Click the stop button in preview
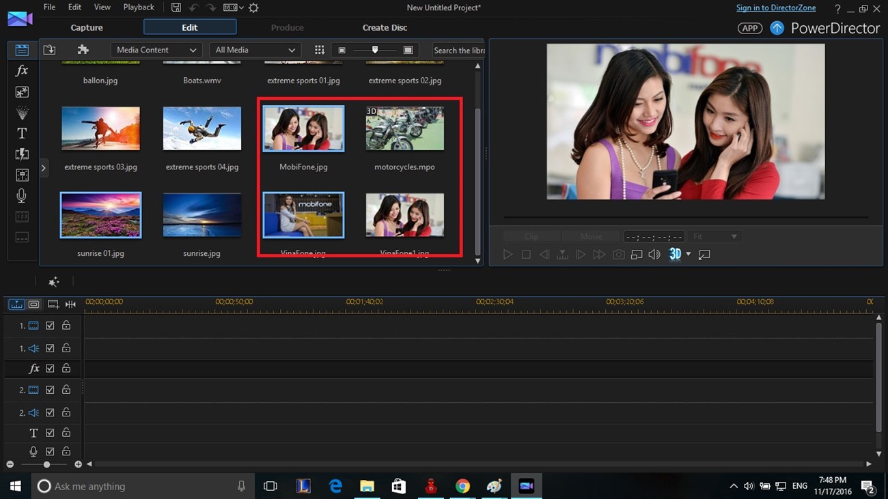This screenshot has width=888, height=499. click(526, 255)
